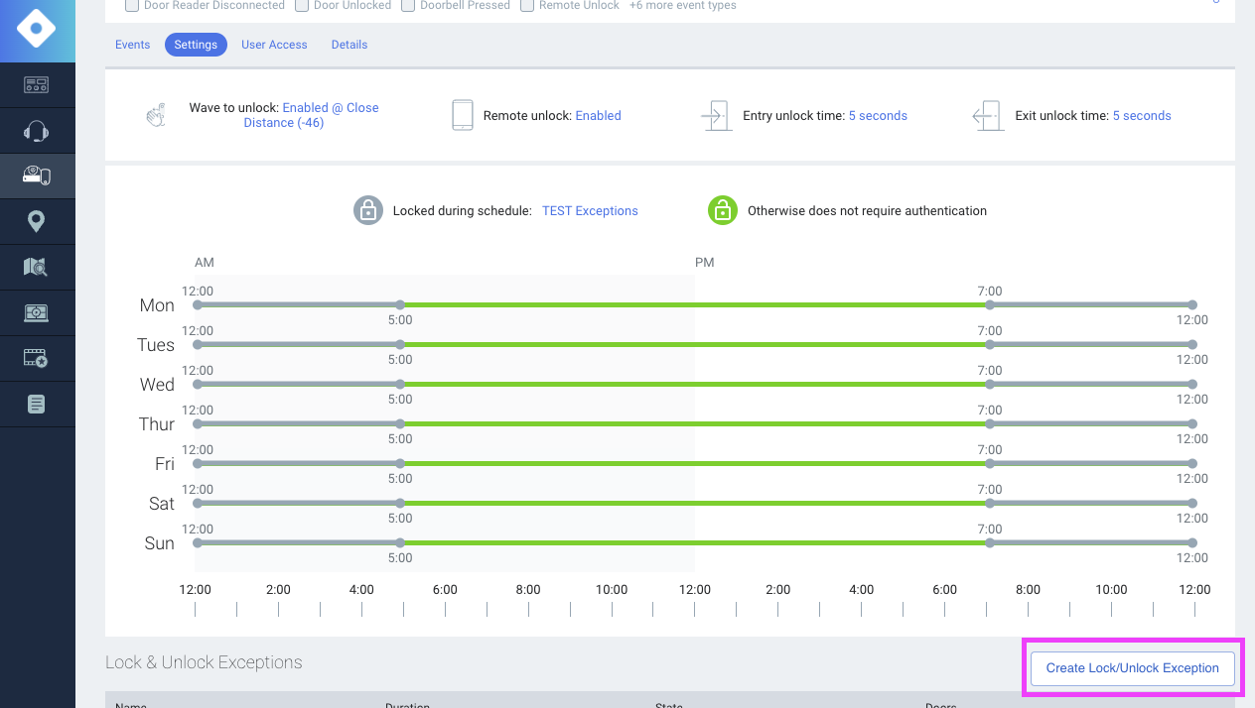Check the Door Unlocked event filter

pos(303,6)
